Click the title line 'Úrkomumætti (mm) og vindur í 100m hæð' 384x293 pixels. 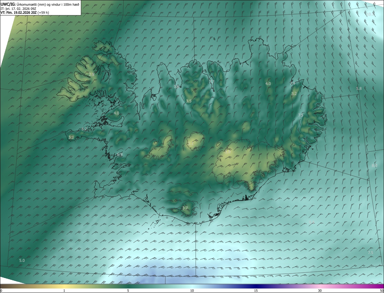pyautogui.click(x=48, y=4)
